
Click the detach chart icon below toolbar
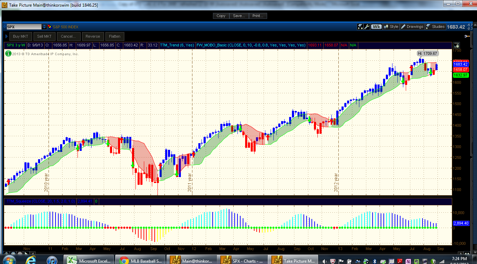[456, 45]
